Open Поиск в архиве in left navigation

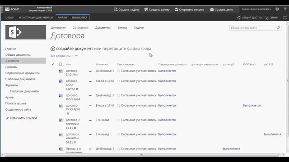(16, 103)
